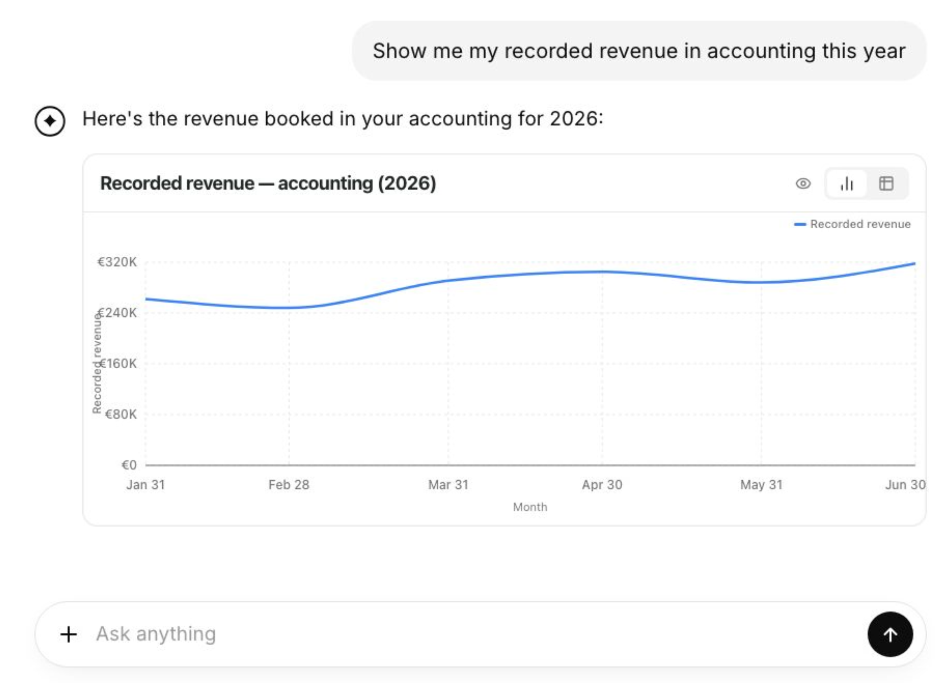Click the Apr 30 axis label
This screenshot has width=945, height=683.
pyautogui.click(x=602, y=485)
